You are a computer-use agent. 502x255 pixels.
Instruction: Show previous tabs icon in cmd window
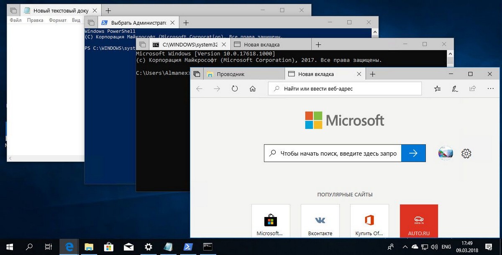click(142, 45)
